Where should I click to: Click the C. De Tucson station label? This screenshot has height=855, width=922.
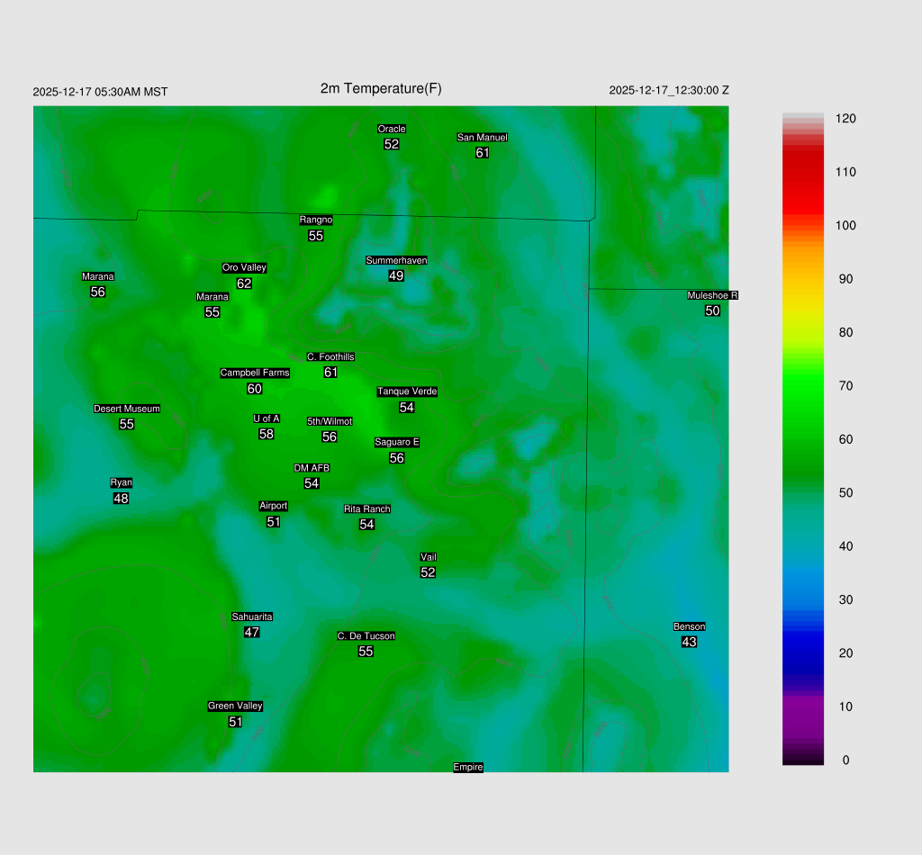pos(366,635)
